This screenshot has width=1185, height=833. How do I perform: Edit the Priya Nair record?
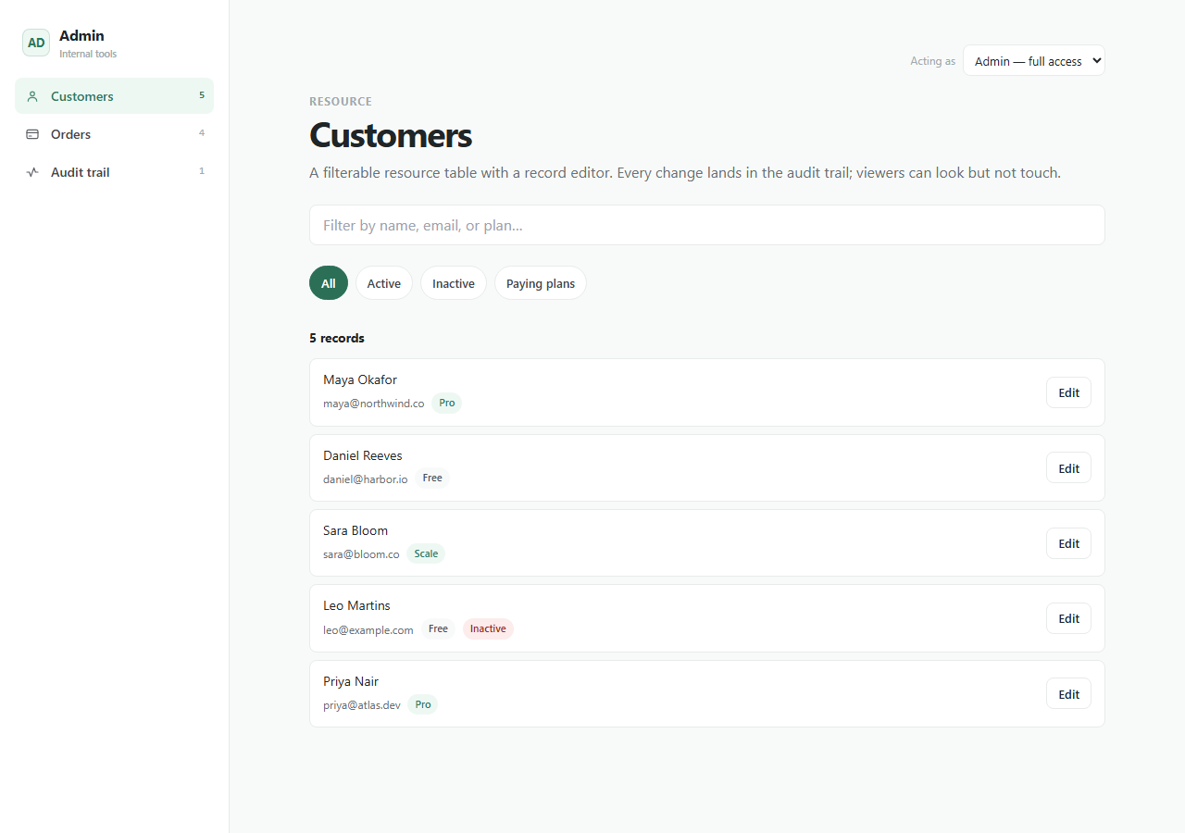click(x=1068, y=694)
